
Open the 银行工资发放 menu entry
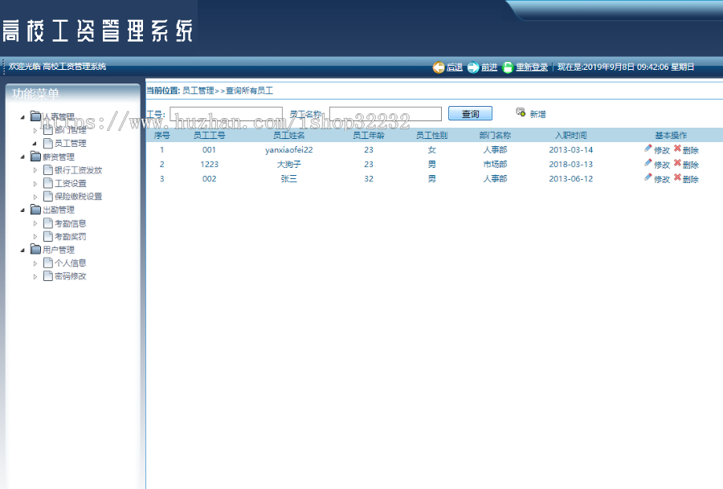point(78,169)
